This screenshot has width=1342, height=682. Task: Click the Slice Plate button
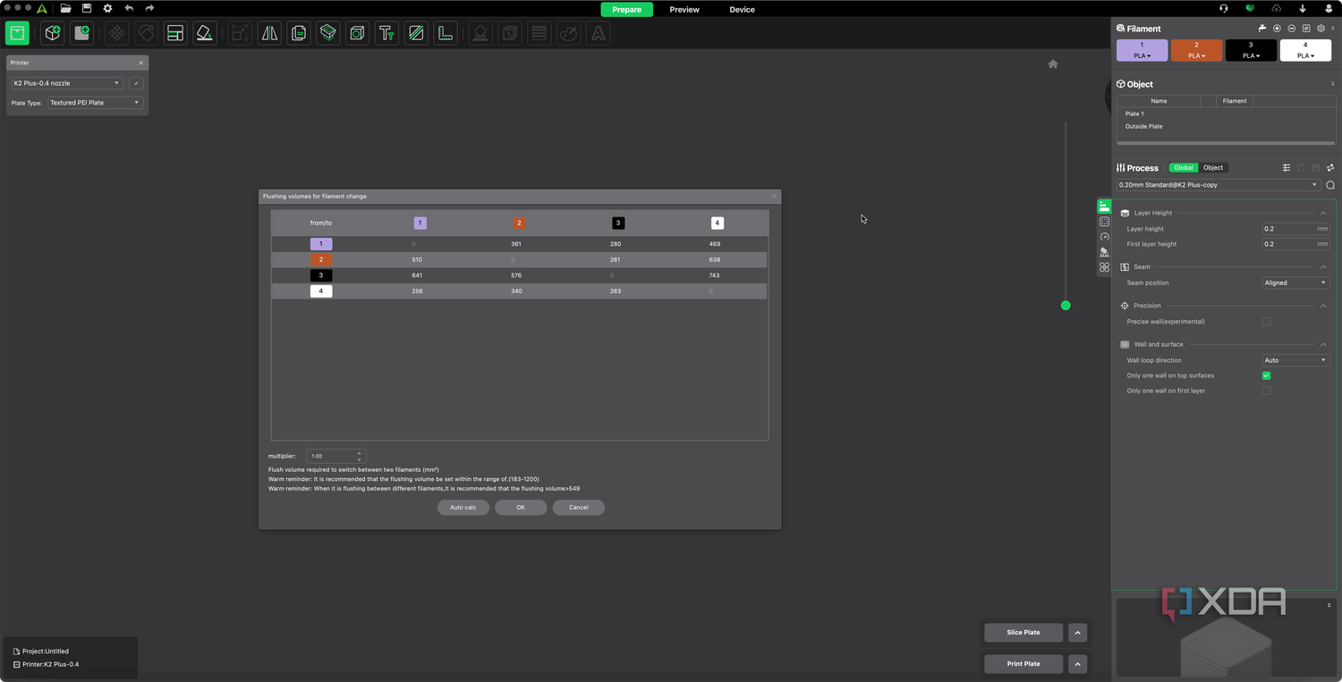[1023, 633]
